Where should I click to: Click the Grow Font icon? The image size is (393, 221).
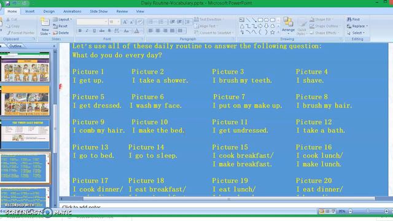tap(125, 22)
